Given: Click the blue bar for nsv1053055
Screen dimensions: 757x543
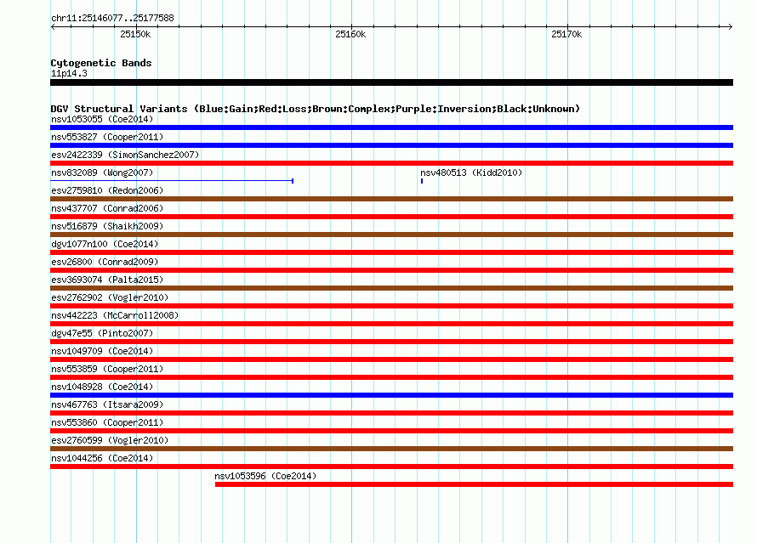Looking at the screenshot, I should coord(391,127).
